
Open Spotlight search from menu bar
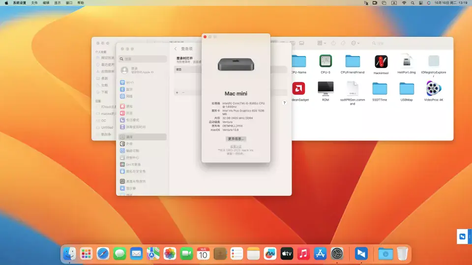pyautogui.click(x=413, y=3)
